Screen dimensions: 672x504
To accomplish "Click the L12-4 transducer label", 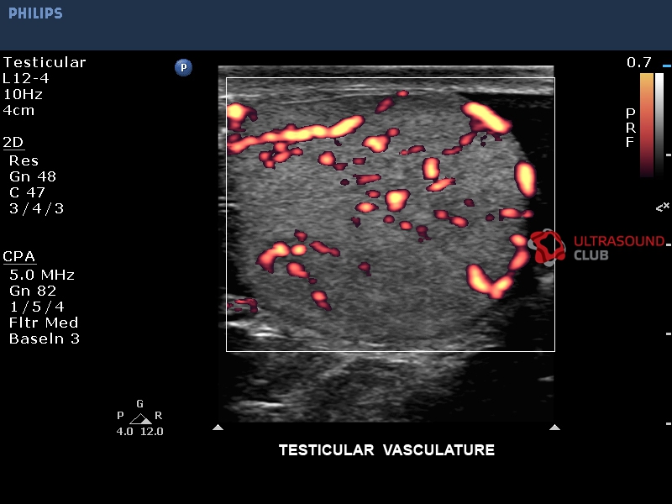I will [x=26, y=78].
